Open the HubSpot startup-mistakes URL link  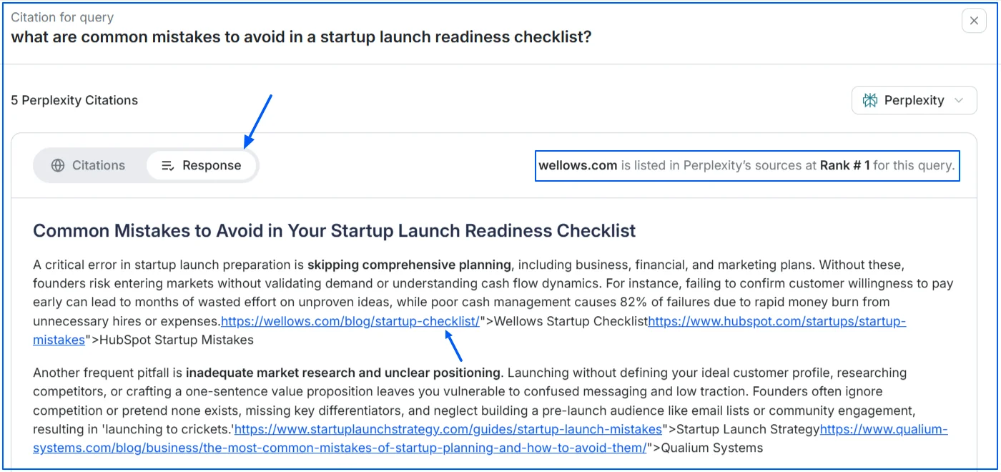click(x=776, y=321)
